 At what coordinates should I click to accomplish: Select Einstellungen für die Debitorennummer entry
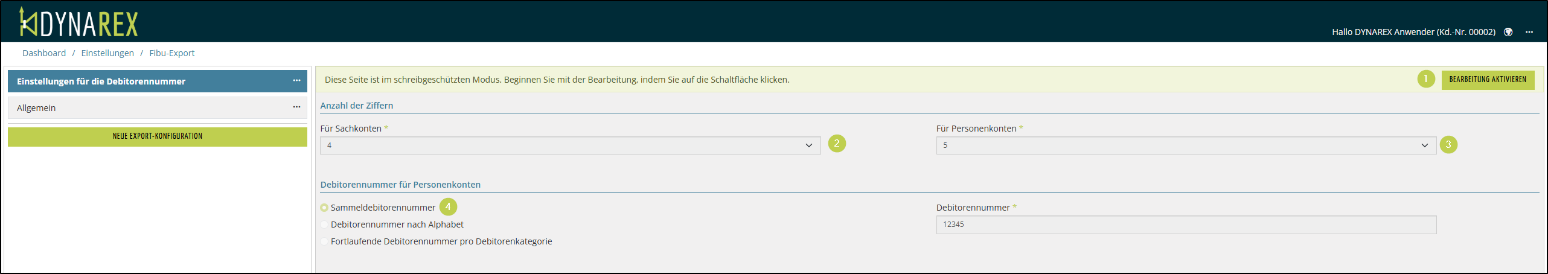[145, 81]
